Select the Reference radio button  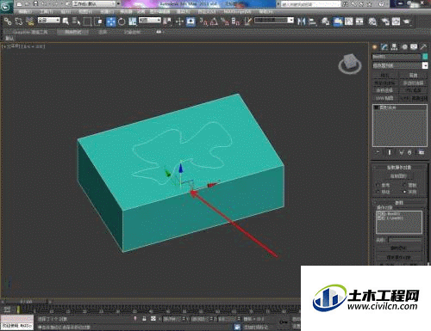377,185
